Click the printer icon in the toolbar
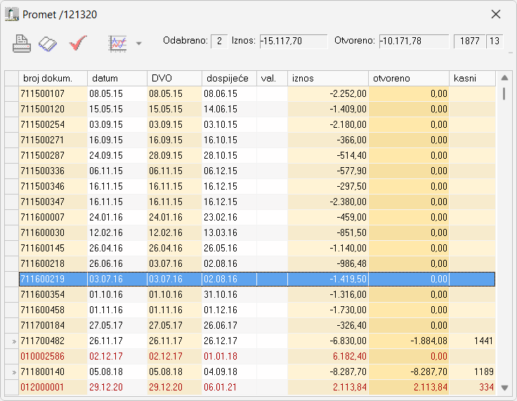517x401 pixels. pyautogui.click(x=21, y=44)
